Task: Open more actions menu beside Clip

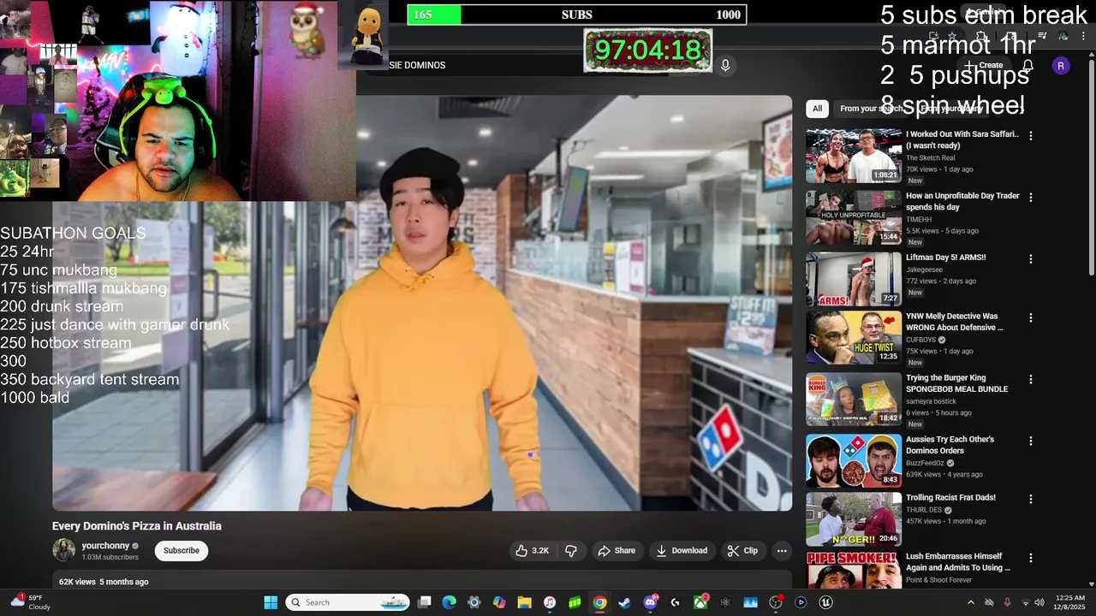Action: (782, 550)
